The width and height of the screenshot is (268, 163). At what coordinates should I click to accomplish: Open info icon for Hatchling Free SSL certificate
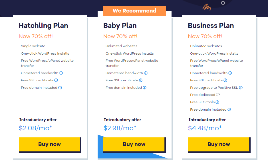click(x=56, y=80)
